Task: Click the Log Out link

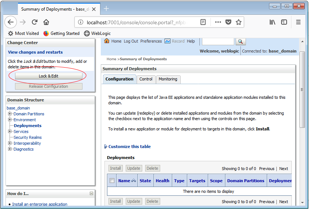Action: tap(131, 41)
